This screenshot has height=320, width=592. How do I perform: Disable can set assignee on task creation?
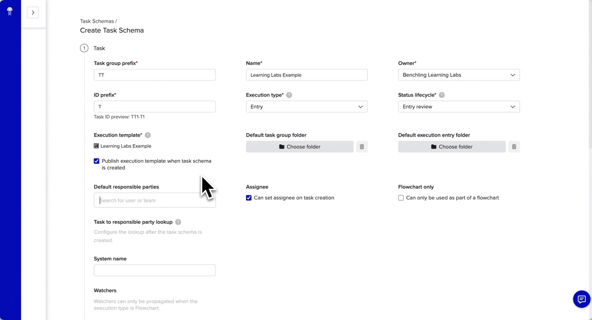pyautogui.click(x=249, y=198)
